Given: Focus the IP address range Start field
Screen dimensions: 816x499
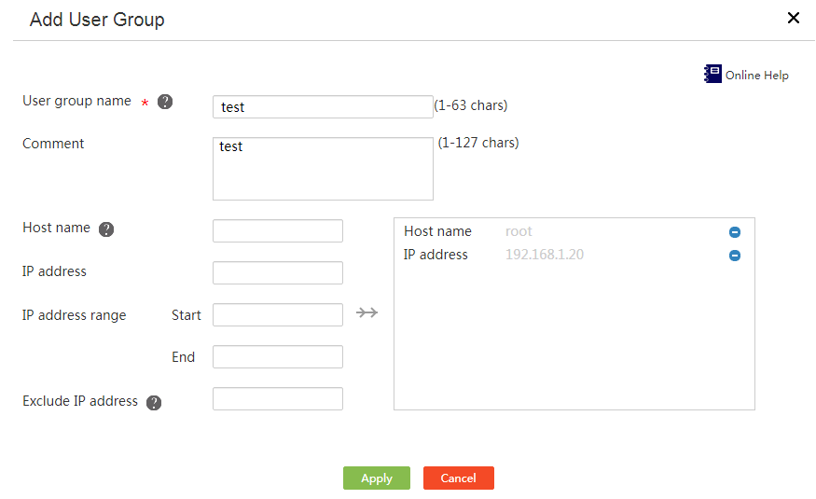Looking at the screenshot, I should pos(277,315).
